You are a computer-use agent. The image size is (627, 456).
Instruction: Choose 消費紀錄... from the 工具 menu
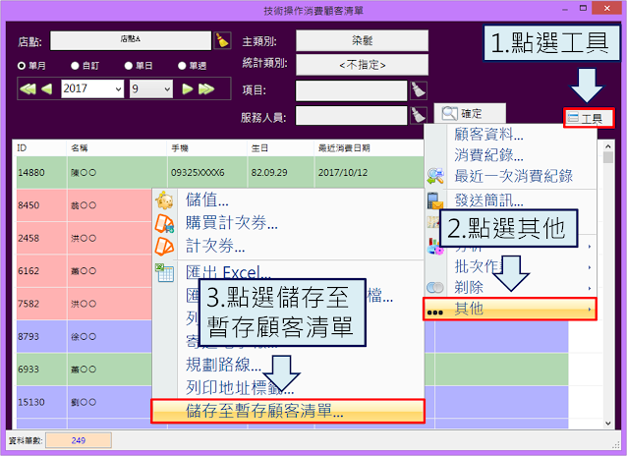[x=488, y=155]
